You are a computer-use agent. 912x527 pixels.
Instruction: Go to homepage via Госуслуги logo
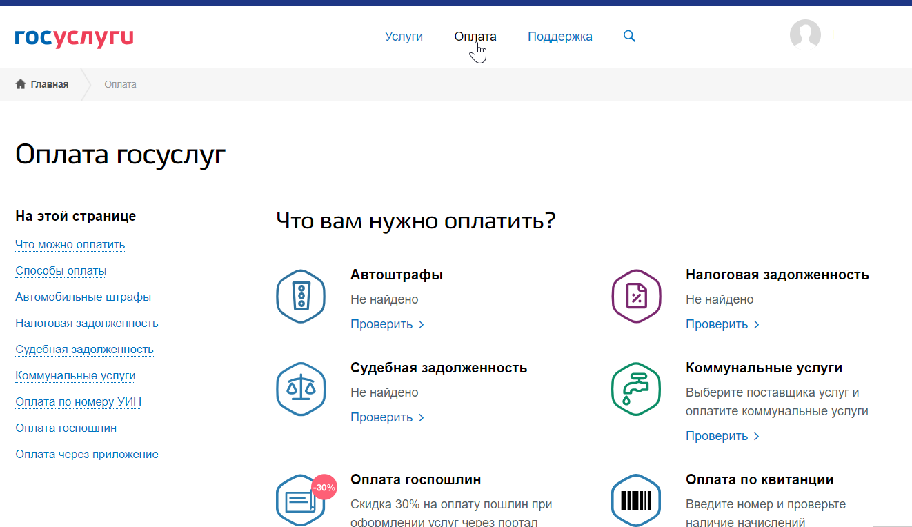74,37
